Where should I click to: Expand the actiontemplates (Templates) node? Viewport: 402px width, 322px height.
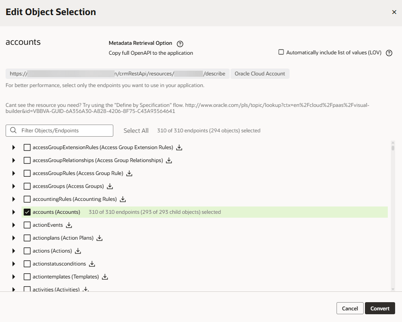point(13,276)
